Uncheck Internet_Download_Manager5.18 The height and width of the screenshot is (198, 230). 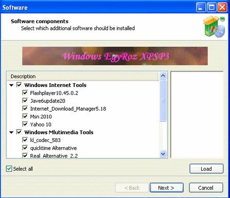coord(25,109)
